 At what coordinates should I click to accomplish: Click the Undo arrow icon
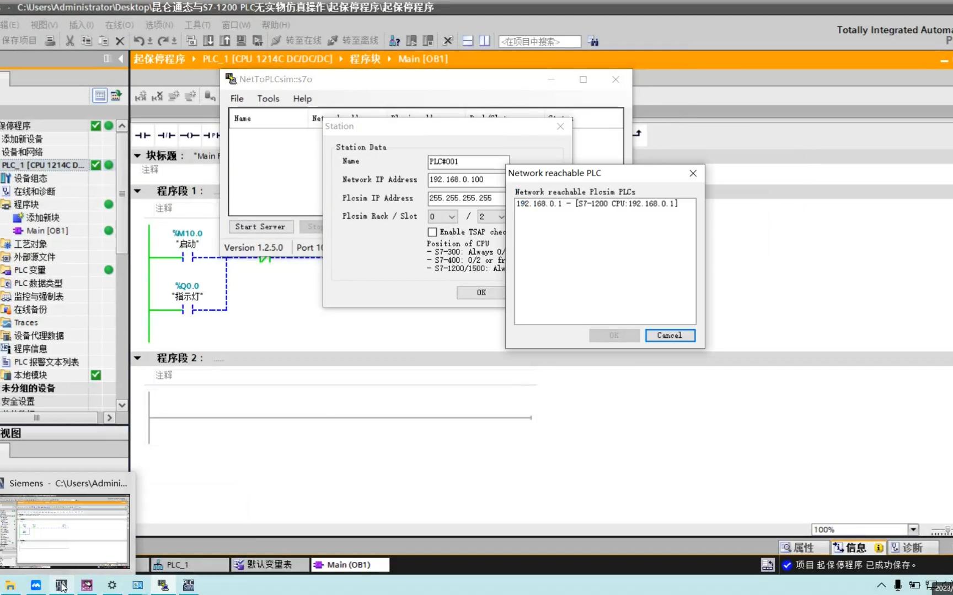click(139, 41)
